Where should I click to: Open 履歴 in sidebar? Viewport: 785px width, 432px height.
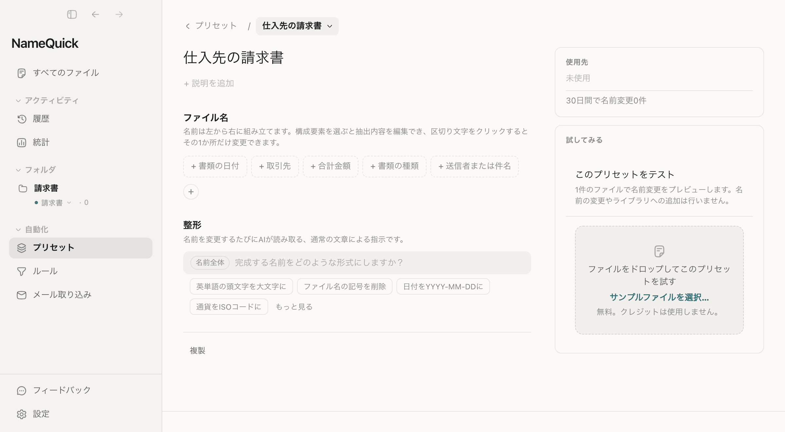coord(81,119)
